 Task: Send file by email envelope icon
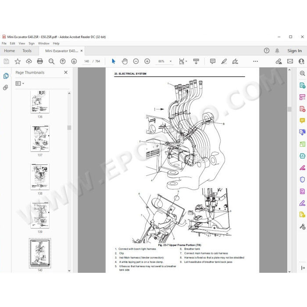pyautogui.click(x=290, y=61)
